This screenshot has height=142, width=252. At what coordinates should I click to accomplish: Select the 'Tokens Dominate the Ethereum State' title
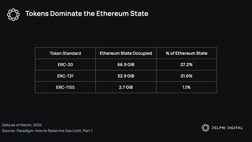click(x=86, y=14)
